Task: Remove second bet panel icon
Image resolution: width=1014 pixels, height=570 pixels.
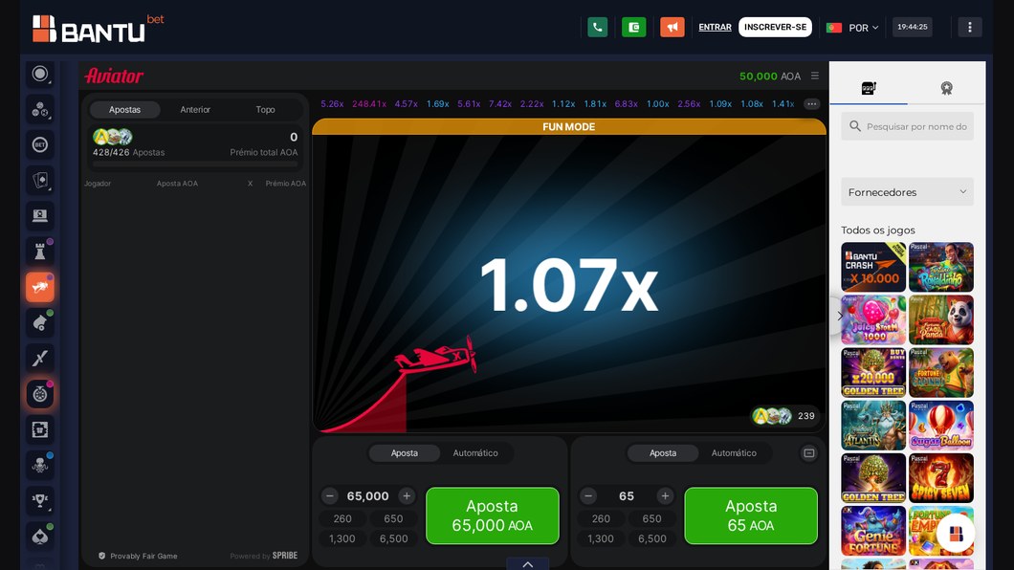Action: tap(809, 453)
